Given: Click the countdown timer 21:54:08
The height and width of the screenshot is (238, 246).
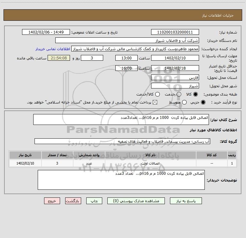Looking at the screenshot, I should click(x=59, y=58).
